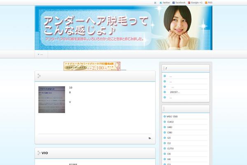
Task: Click the twitter bird icon
Action: click(x=161, y=3)
